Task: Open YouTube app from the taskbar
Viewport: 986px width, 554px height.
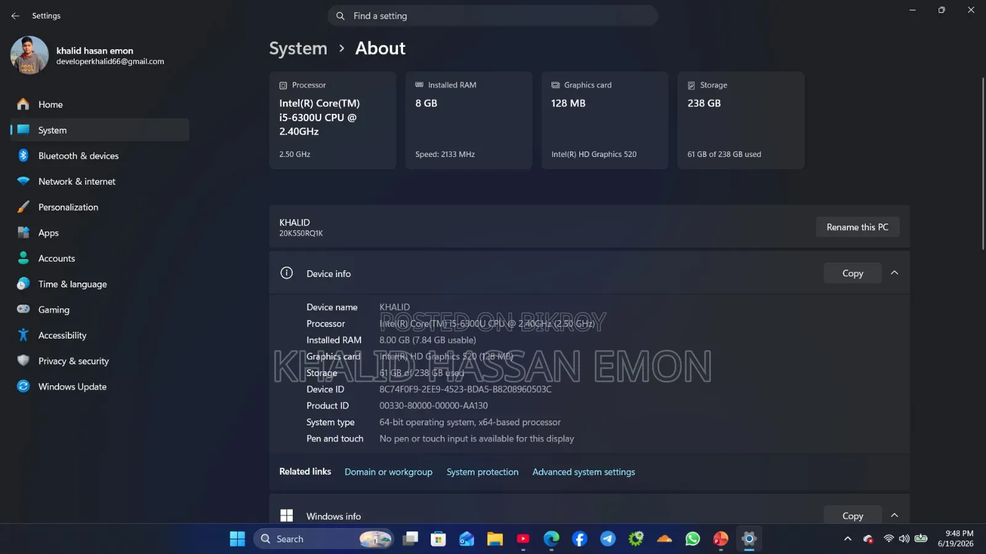Action: 523,539
